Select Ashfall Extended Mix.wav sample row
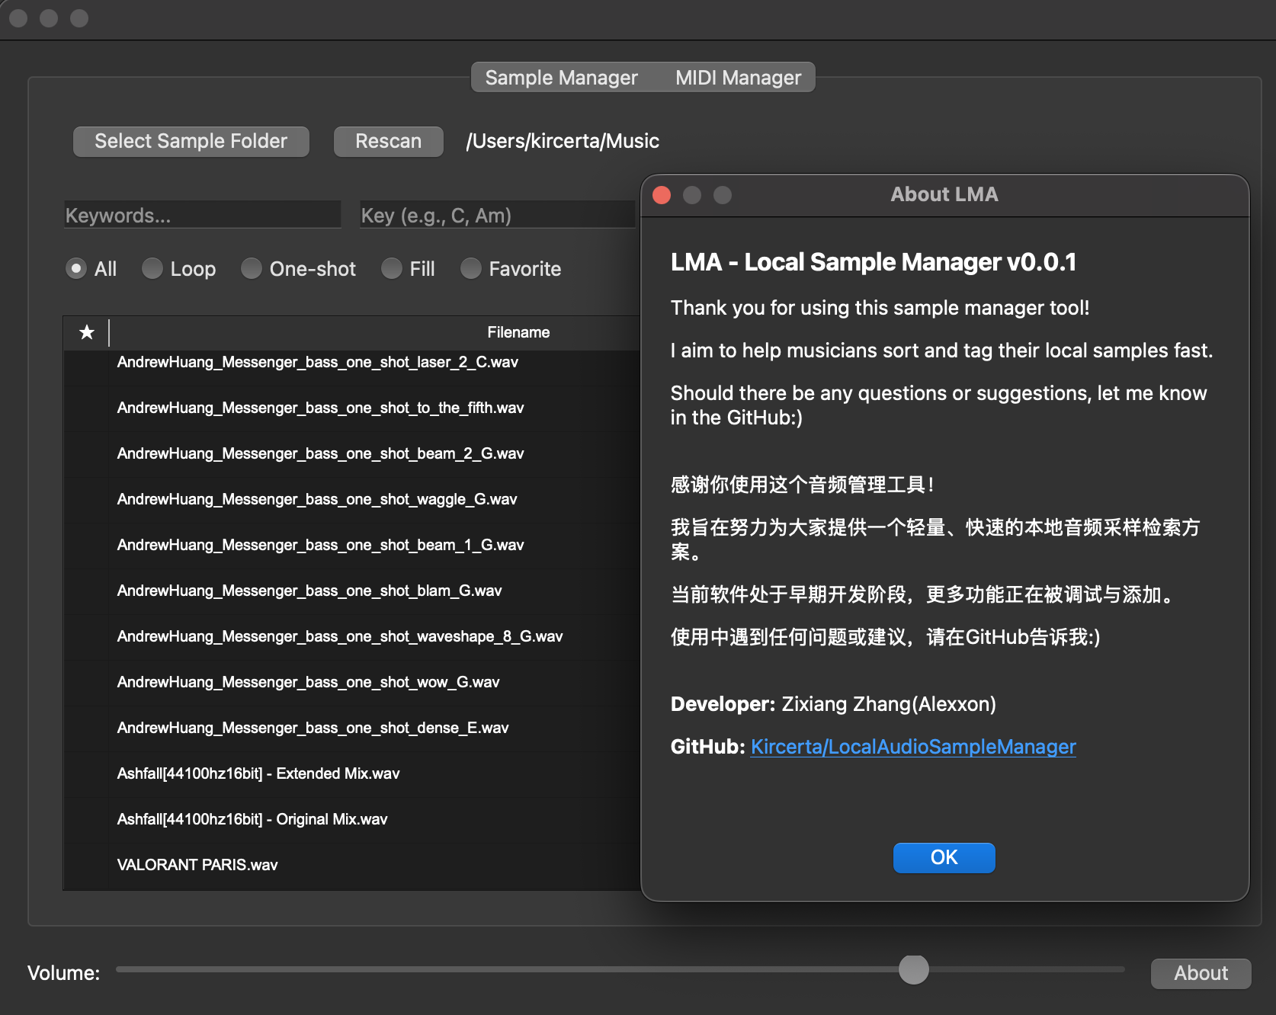 (x=258, y=773)
